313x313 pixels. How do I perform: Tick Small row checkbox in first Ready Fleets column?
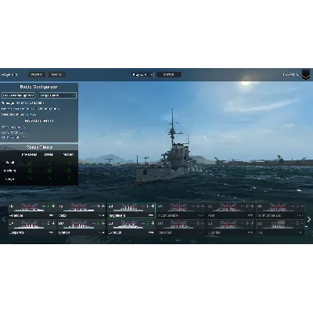[x=30, y=163]
